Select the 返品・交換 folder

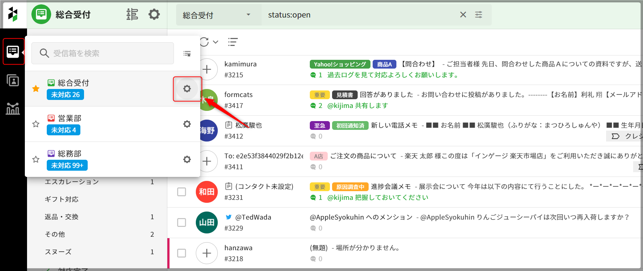pyautogui.click(x=61, y=217)
